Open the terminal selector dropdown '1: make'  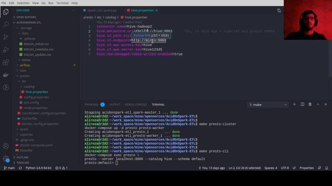pyautogui.click(x=268, y=104)
